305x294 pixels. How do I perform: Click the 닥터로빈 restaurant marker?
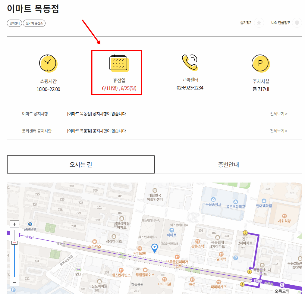[140, 249]
